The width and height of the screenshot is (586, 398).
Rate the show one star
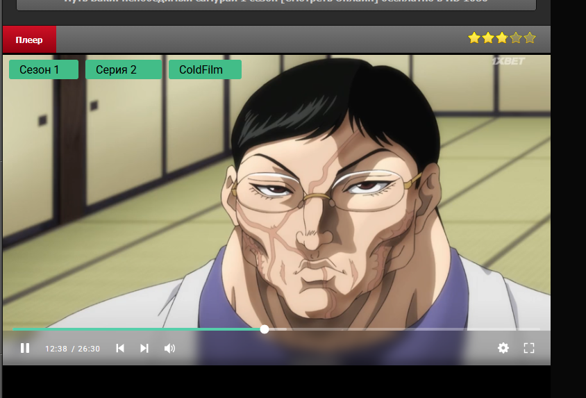(x=474, y=38)
